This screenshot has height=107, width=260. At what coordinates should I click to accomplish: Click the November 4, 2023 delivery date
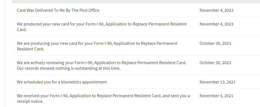[x=216, y=10]
